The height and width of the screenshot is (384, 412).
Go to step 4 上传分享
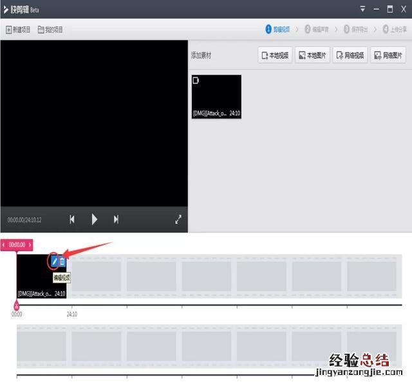(395, 30)
